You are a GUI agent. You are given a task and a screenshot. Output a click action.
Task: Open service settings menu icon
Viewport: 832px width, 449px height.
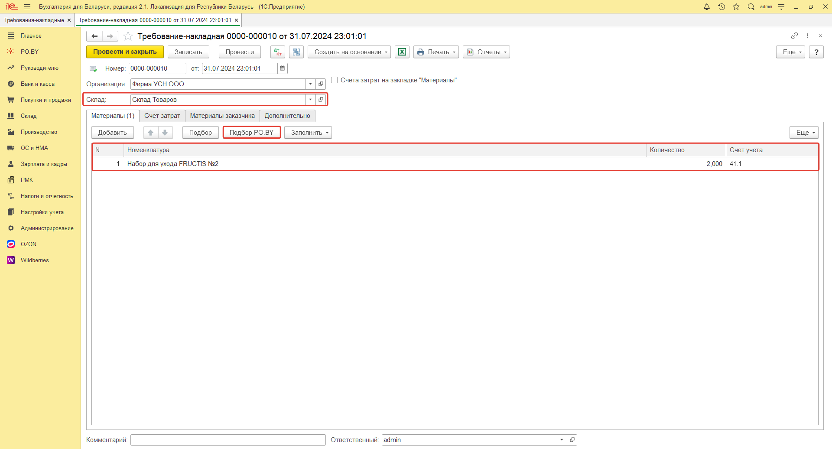click(x=781, y=7)
